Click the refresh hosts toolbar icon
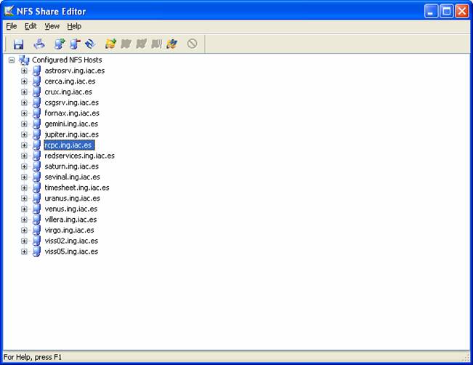 click(90, 44)
